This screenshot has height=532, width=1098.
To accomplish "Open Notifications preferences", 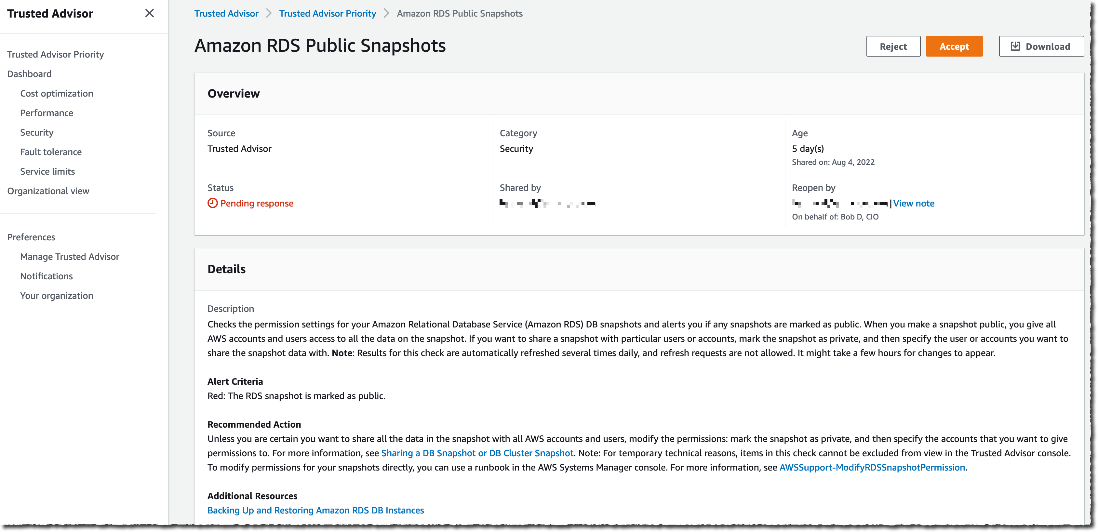I will coord(47,276).
